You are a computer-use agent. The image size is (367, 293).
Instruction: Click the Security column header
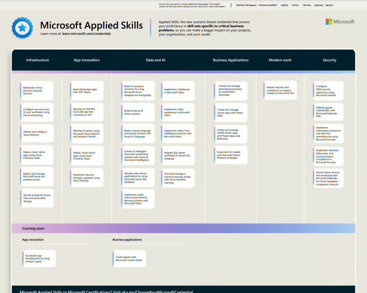coord(329,60)
